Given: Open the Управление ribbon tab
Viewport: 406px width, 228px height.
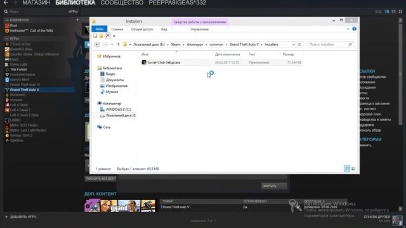Looking at the screenshot, I should click(x=199, y=29).
